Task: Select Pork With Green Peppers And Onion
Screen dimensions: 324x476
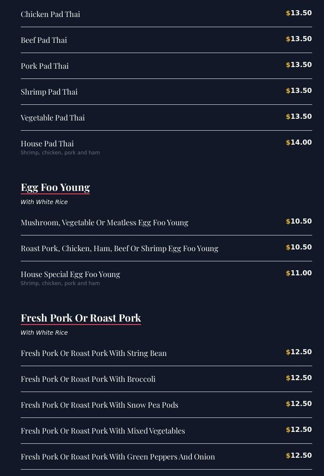Action: pos(118,456)
